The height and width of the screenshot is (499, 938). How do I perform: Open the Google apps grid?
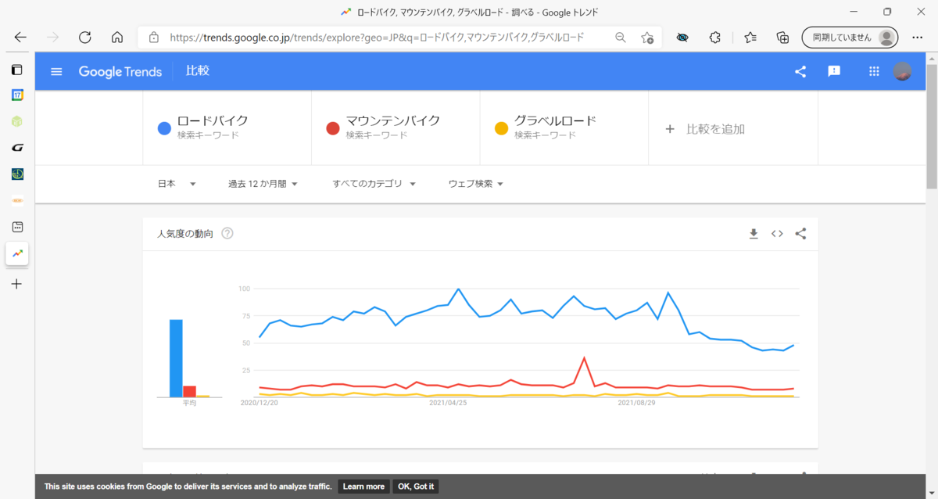(874, 71)
